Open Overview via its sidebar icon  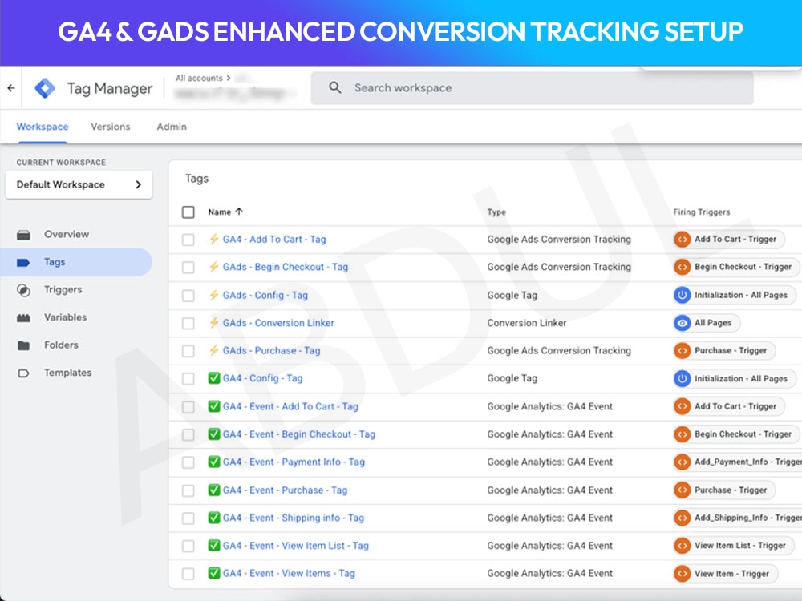pyautogui.click(x=23, y=235)
